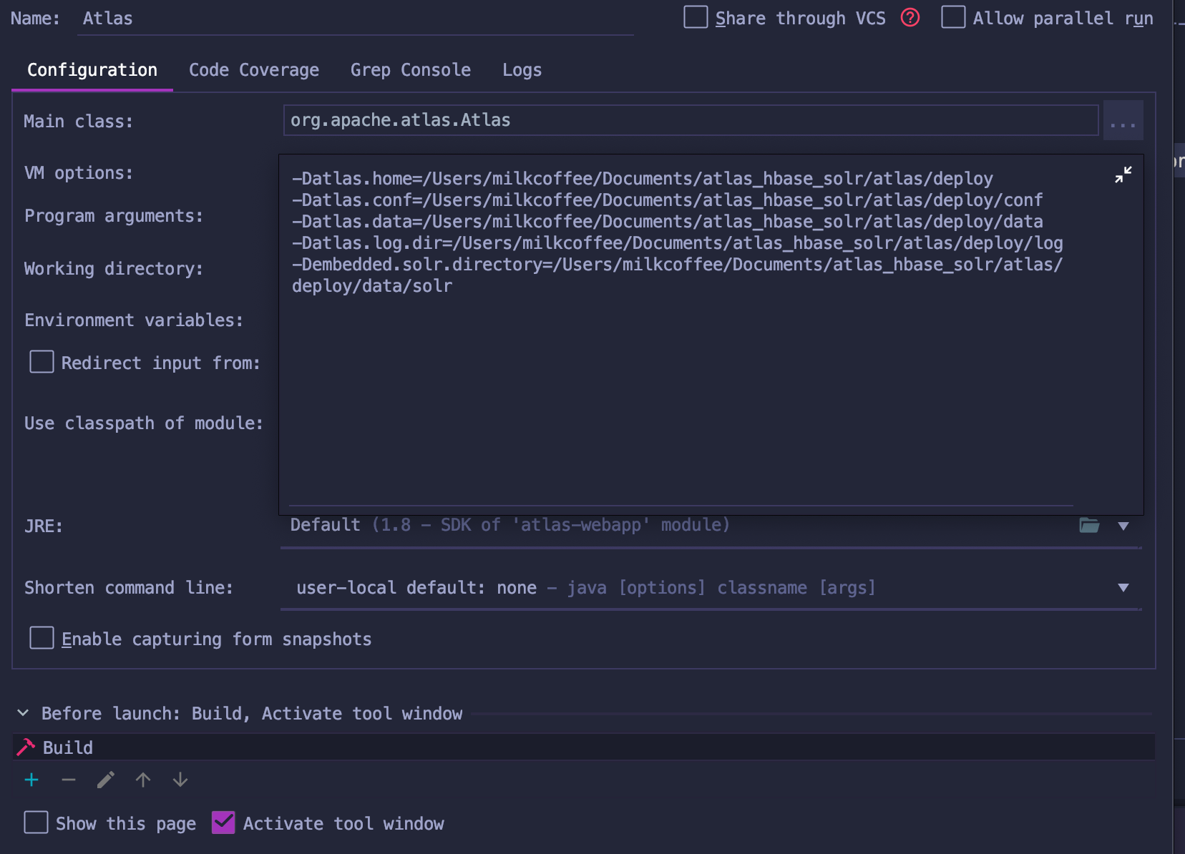Tick Redirect input from checkbox
The image size is (1185, 854).
click(x=42, y=362)
